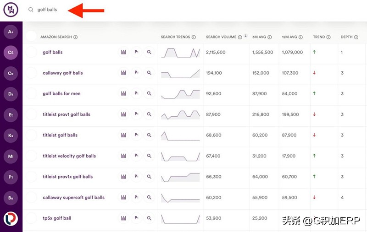
Task: Open the golf balls keyword link
Action: click(x=53, y=52)
